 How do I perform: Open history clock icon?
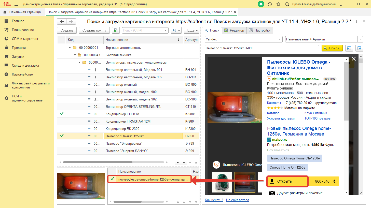click(270, 4)
